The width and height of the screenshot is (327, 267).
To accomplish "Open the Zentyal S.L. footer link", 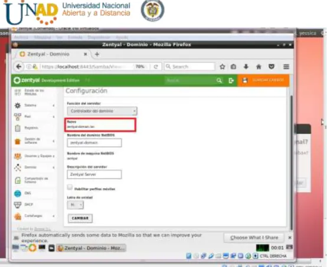I will [42, 229].
